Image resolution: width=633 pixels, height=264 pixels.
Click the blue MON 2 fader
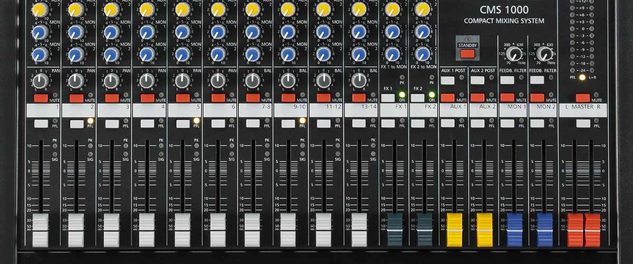coord(545,230)
